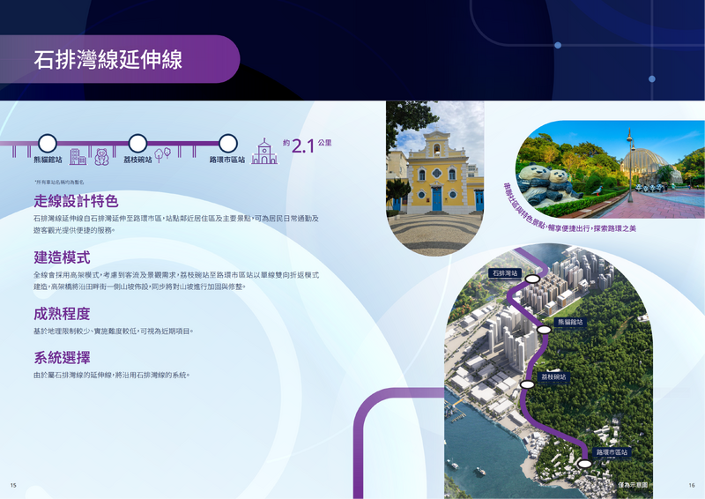Select the 熊貓館站 circle on the line diagram

pos(48,143)
